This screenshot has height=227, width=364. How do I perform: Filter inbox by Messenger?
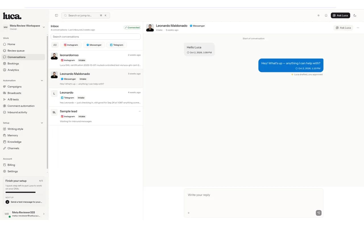click(94, 45)
